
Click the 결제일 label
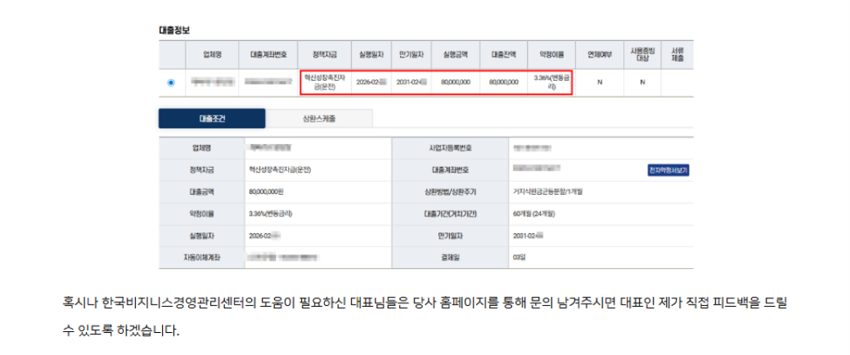(450, 257)
